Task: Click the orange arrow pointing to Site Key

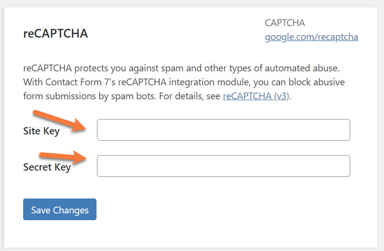Action: (61, 121)
